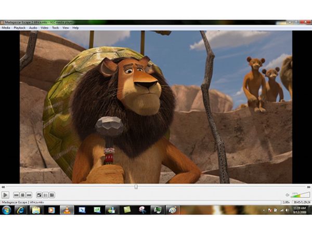Open extended settings equalizer panel
Viewport: 312px width, 234px height.
(52, 195)
